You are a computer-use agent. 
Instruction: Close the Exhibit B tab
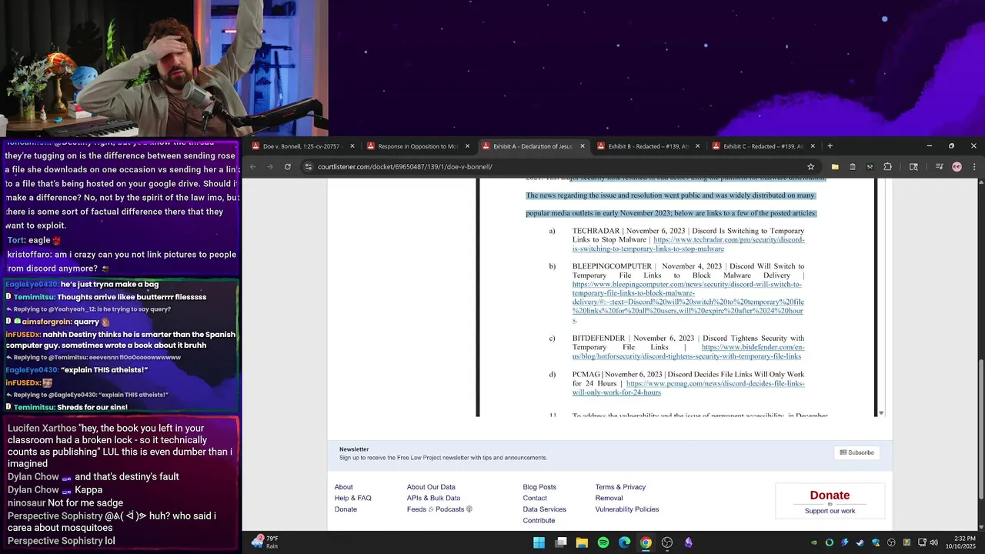(x=697, y=146)
